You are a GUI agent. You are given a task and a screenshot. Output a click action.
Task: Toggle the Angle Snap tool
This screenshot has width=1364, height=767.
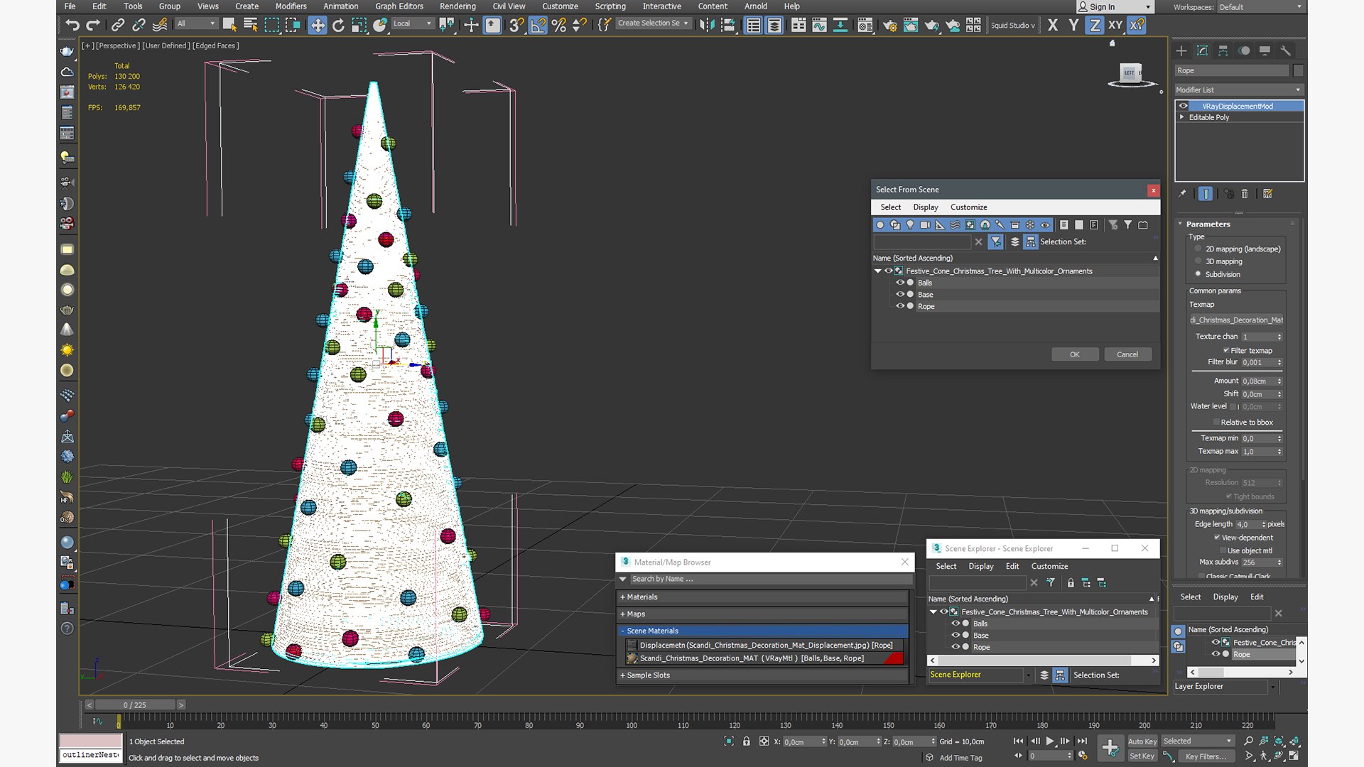(x=538, y=25)
